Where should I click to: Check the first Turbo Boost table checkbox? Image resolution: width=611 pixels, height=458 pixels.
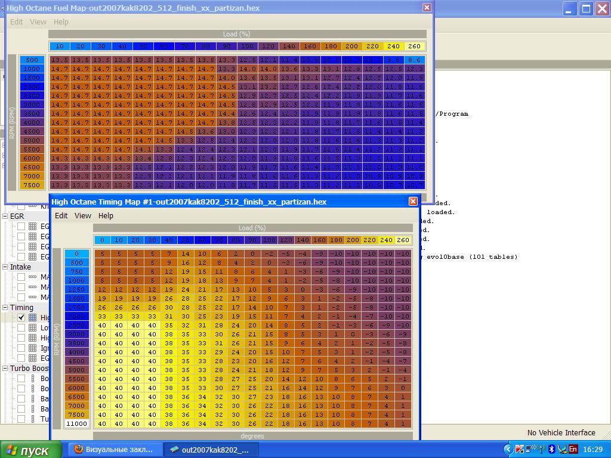[21, 379]
